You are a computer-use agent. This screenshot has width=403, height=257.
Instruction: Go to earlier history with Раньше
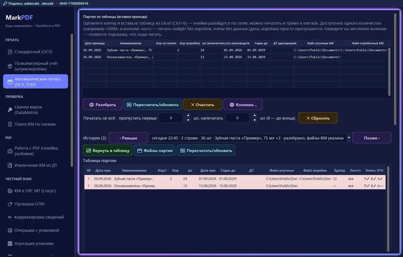[x=128, y=138]
